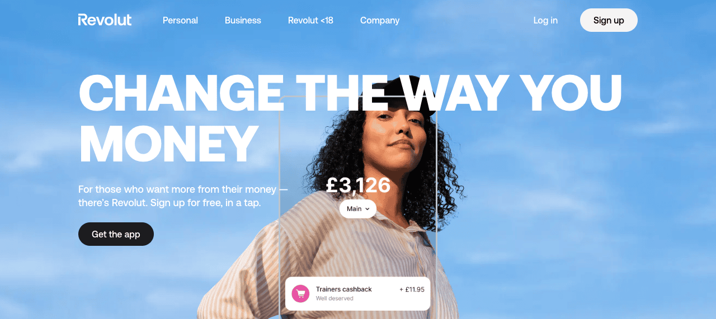The image size is (716, 319).
Task: Open the Revolut <18 menu
Action: tap(310, 20)
